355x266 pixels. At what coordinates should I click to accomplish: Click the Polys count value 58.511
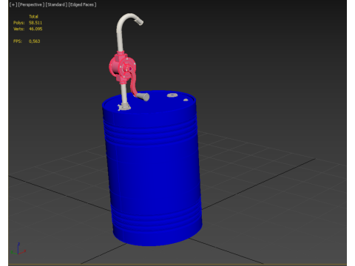(x=35, y=23)
